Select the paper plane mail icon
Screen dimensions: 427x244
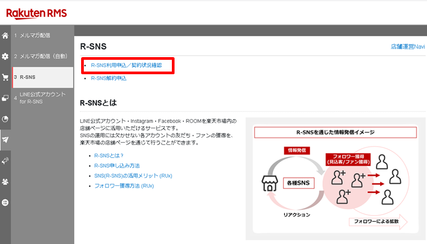pyautogui.click(x=5, y=140)
